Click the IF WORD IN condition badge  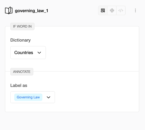(x=22, y=26)
